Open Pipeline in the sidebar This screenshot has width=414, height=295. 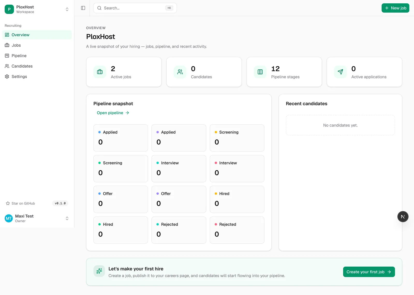(37, 56)
